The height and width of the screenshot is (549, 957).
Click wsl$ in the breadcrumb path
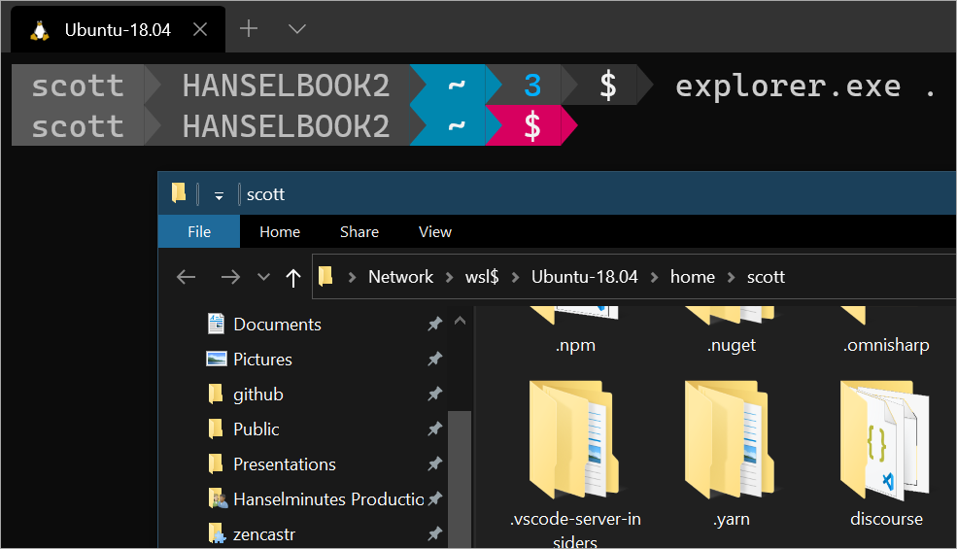(x=482, y=277)
